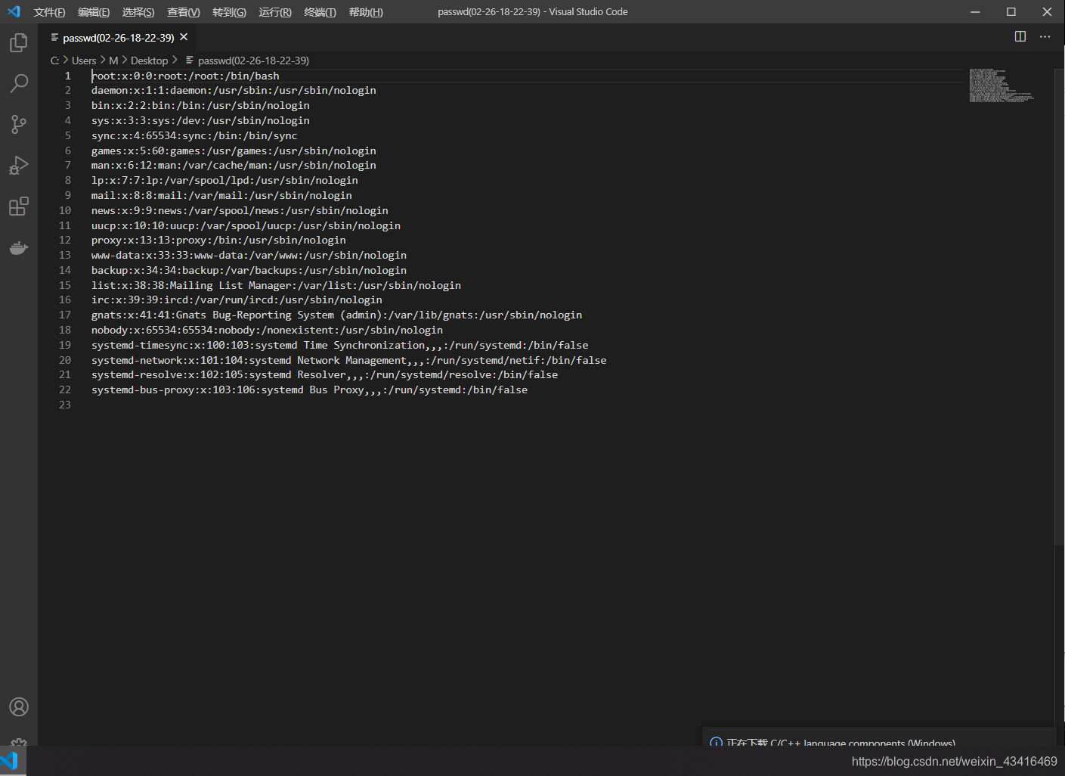Open the Accounts menu icon
The height and width of the screenshot is (776, 1065).
coord(19,706)
